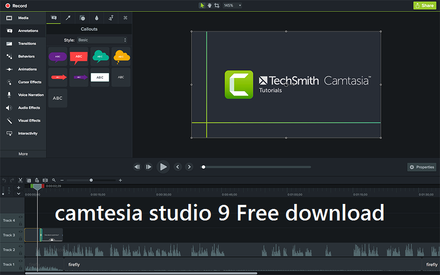
Task: Open the Animations panel
Action: (23, 69)
